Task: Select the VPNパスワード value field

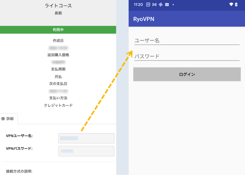Action: tap(86, 151)
